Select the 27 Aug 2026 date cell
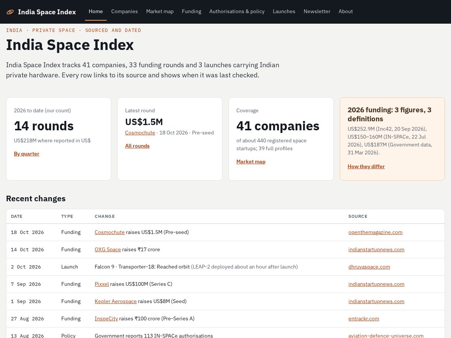The width and height of the screenshot is (451, 338). point(27,319)
